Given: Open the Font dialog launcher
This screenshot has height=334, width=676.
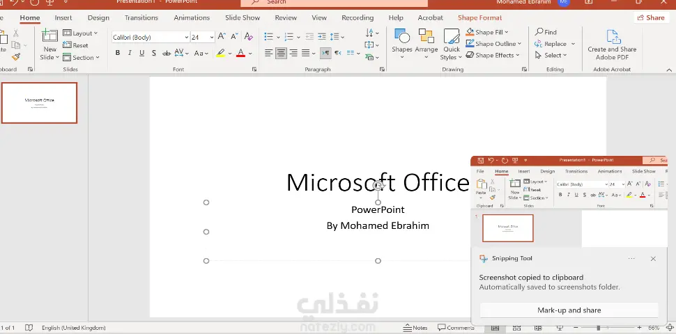Looking at the screenshot, I should [254, 70].
